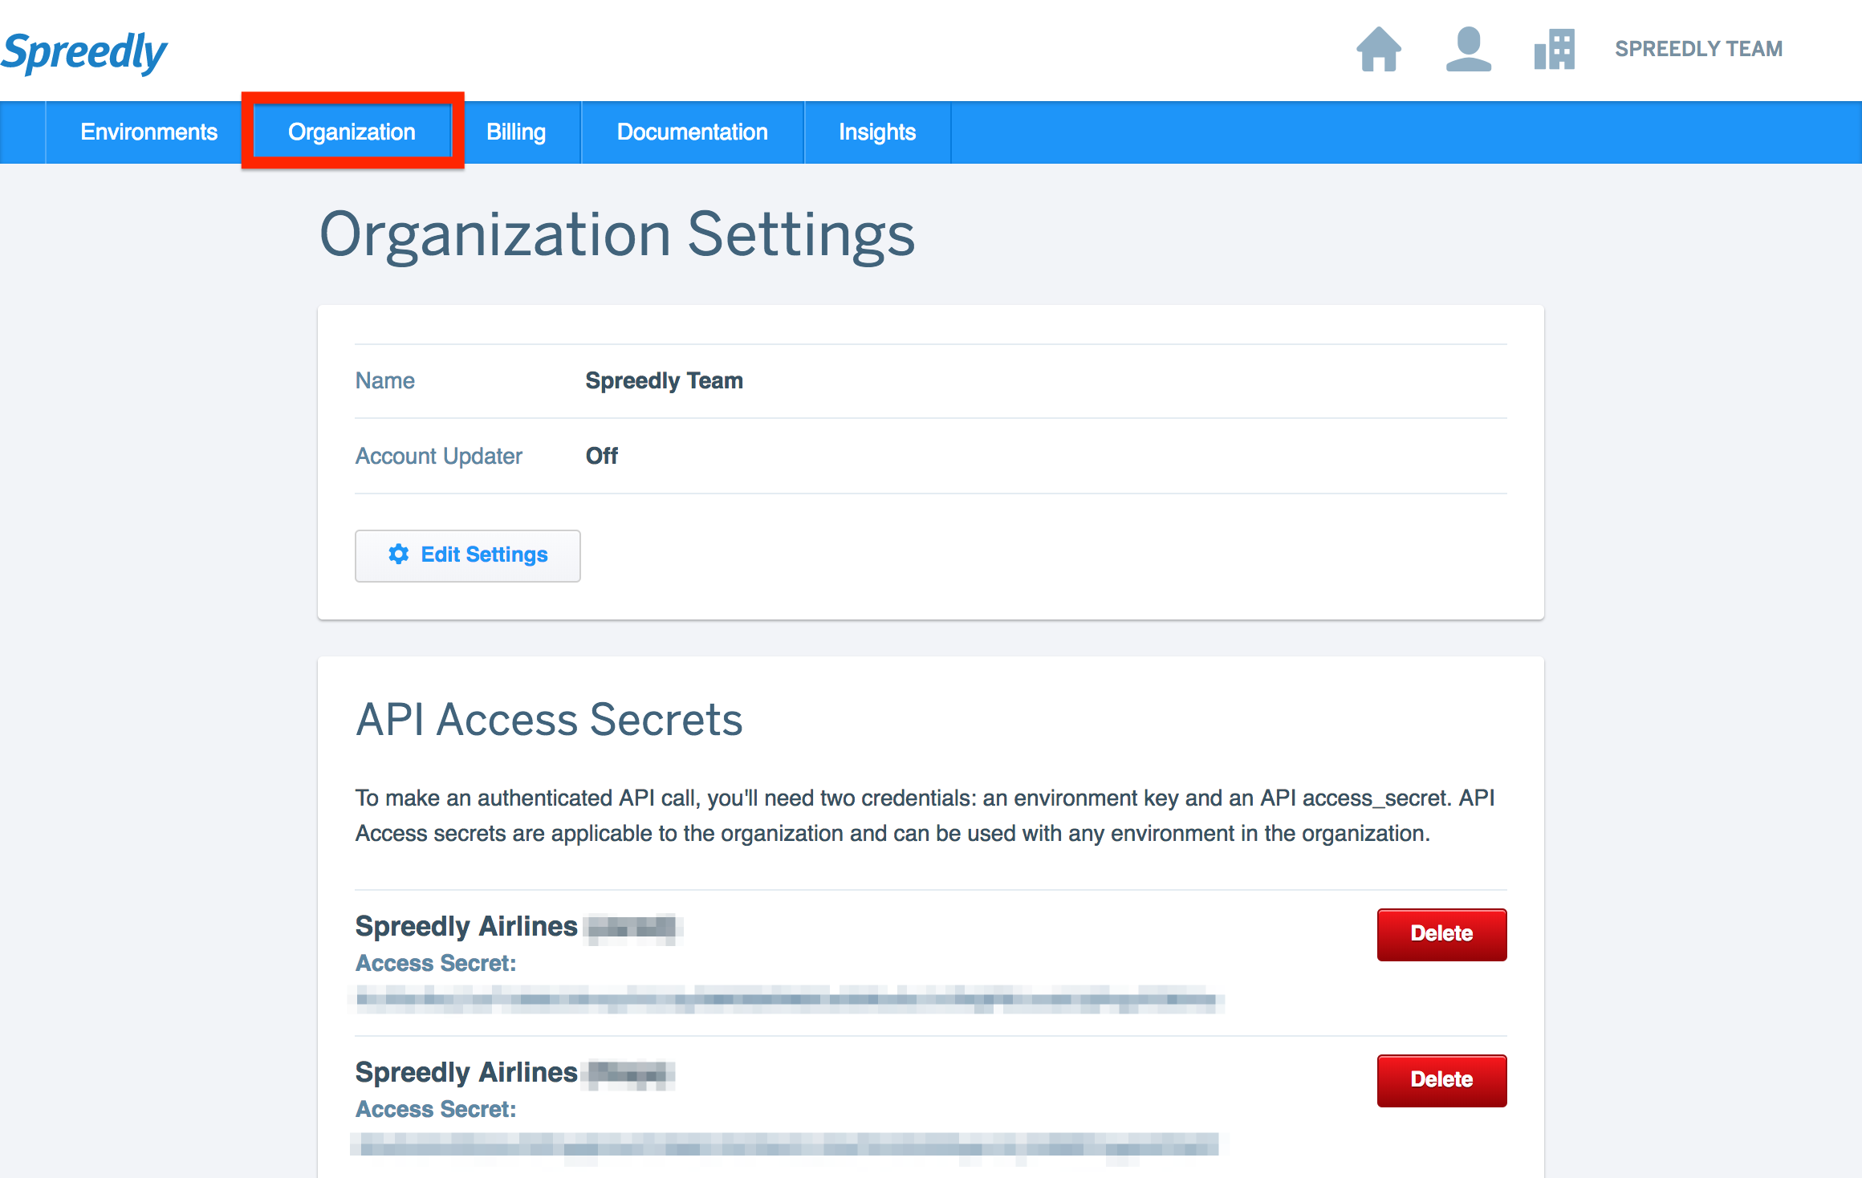
Task: Click the gear icon in Edit Settings
Action: pos(398,554)
